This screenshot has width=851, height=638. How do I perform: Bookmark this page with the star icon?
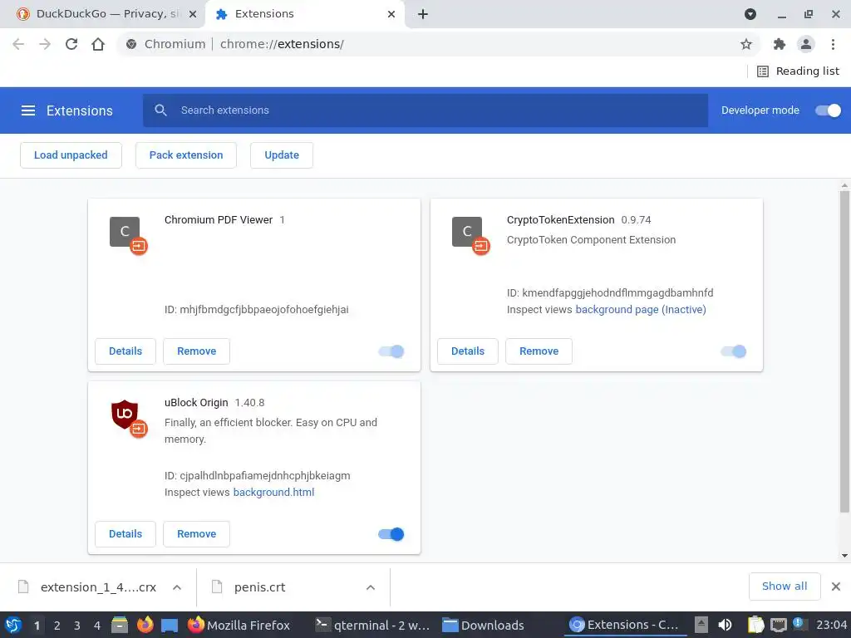pyautogui.click(x=746, y=44)
